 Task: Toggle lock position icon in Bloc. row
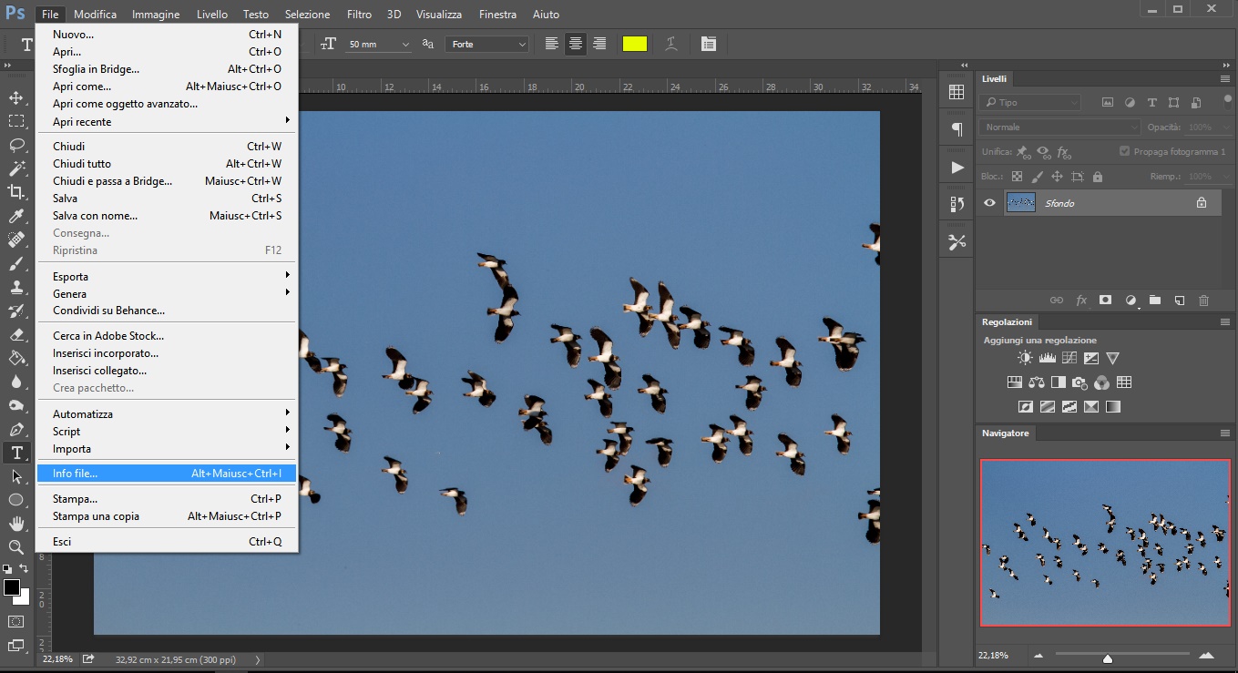pos(1057,177)
